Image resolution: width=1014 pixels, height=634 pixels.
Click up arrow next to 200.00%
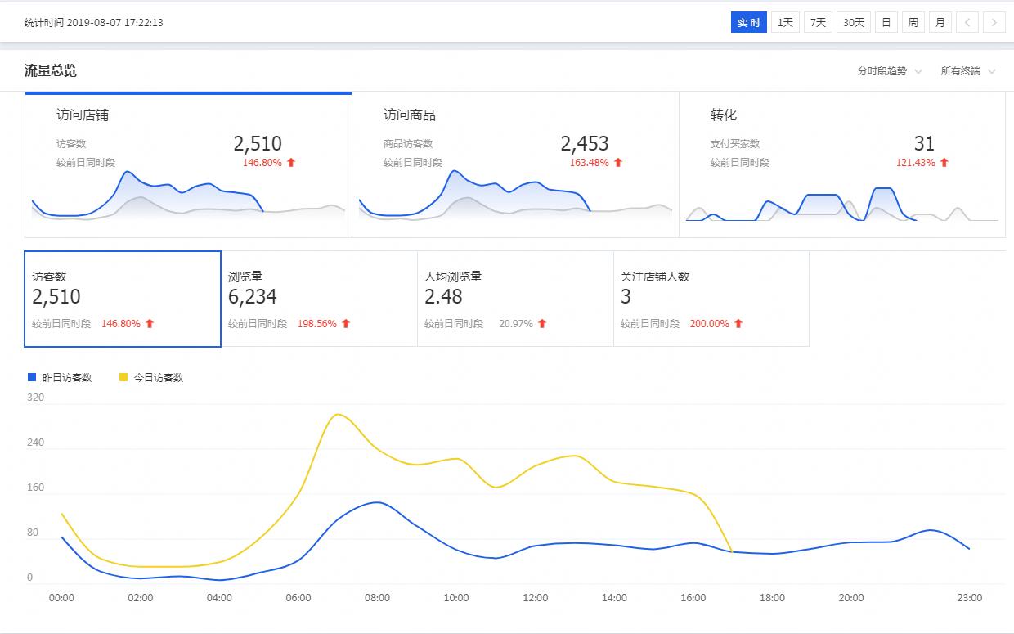pyautogui.click(x=738, y=324)
